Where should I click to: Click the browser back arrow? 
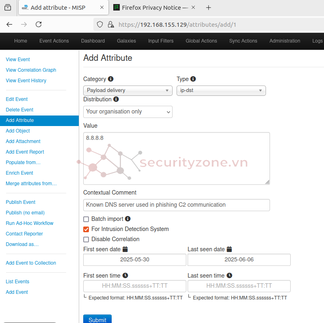[9, 25]
